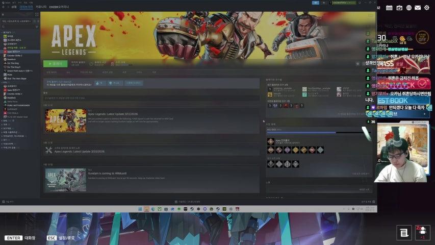Click the activity post text field
This screenshot has width=435, height=245.
click(151, 98)
